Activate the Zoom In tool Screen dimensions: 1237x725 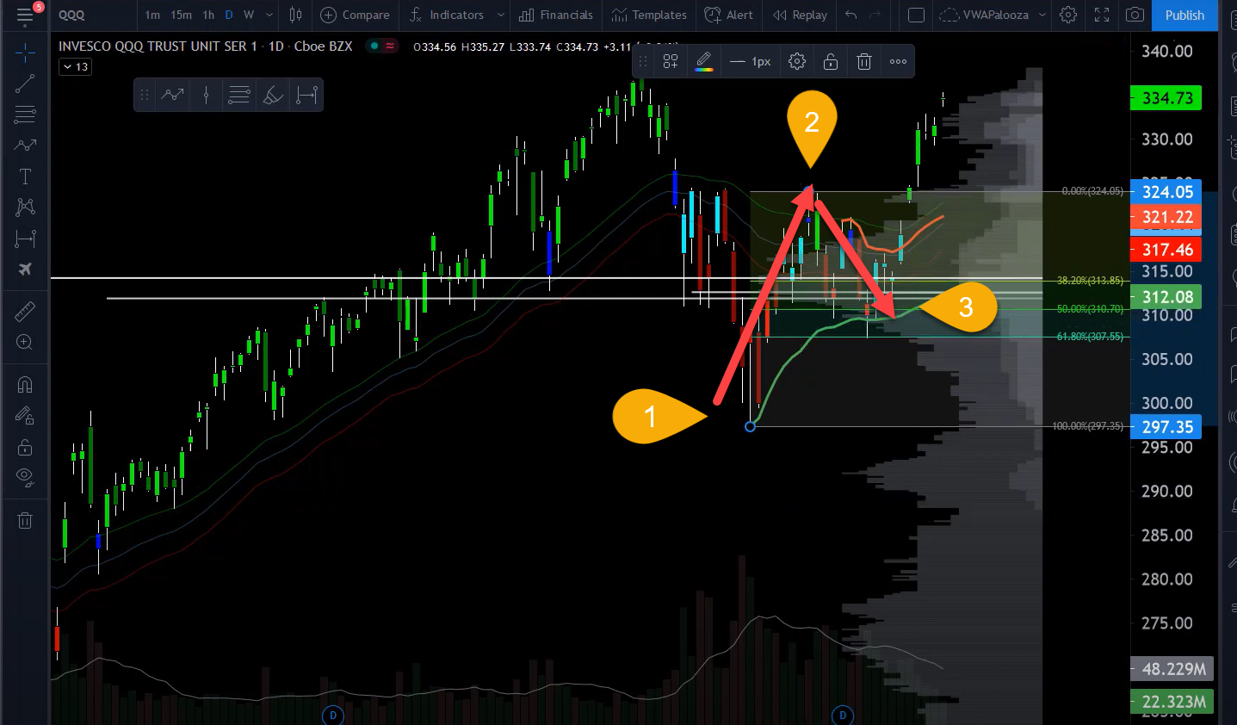tap(25, 342)
